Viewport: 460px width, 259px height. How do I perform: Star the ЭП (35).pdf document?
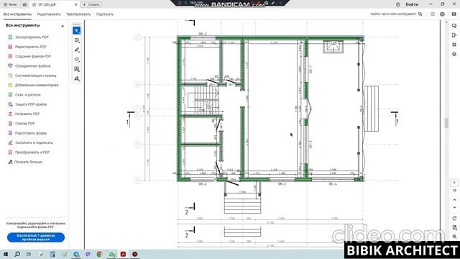[x=34, y=5]
